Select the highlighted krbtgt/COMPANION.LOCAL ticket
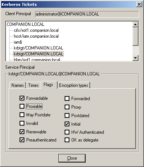 tap(38, 54)
